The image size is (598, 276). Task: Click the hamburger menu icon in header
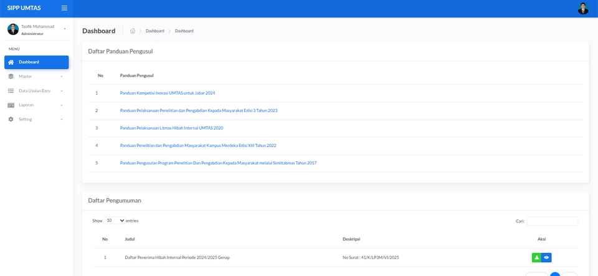click(64, 8)
